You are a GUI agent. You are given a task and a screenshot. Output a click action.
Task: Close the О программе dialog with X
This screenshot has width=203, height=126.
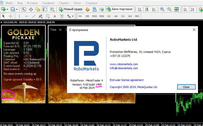point(194,30)
